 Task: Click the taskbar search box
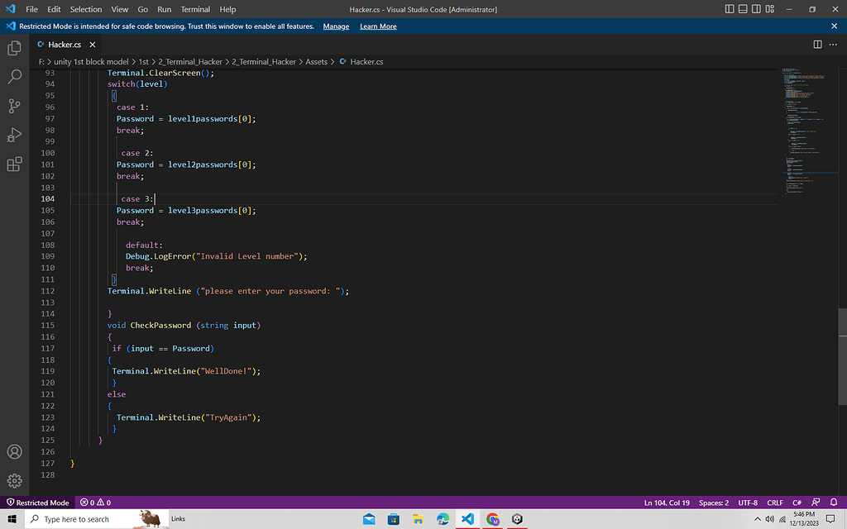point(98,519)
